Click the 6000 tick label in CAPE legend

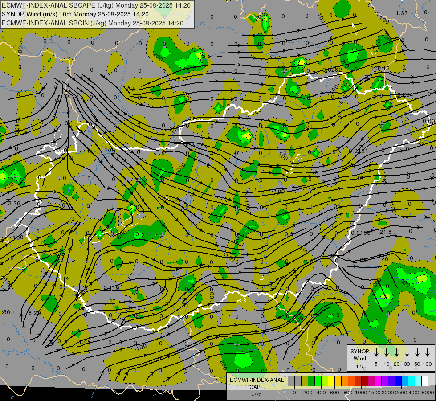point(428,393)
